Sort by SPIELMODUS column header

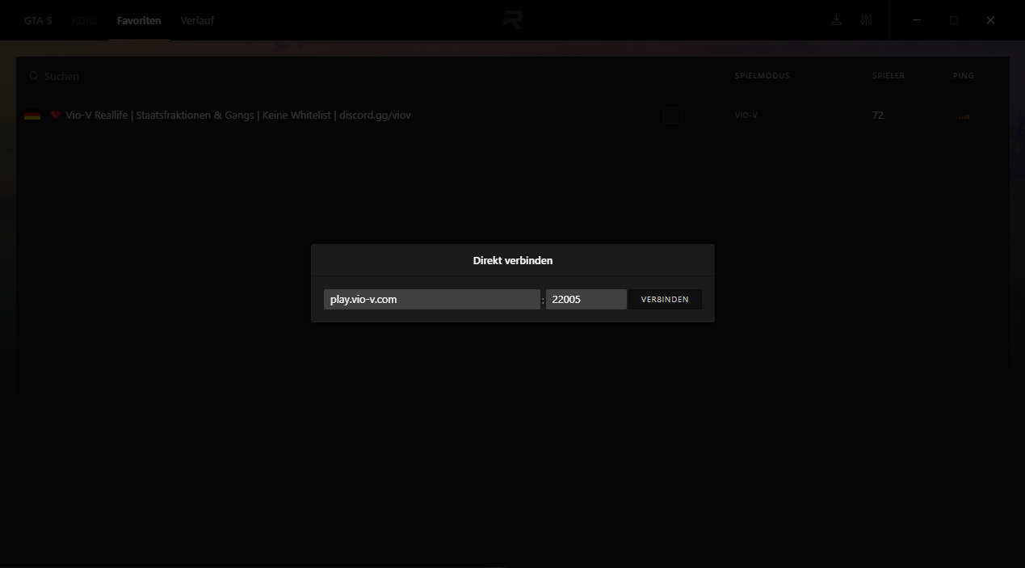point(762,76)
